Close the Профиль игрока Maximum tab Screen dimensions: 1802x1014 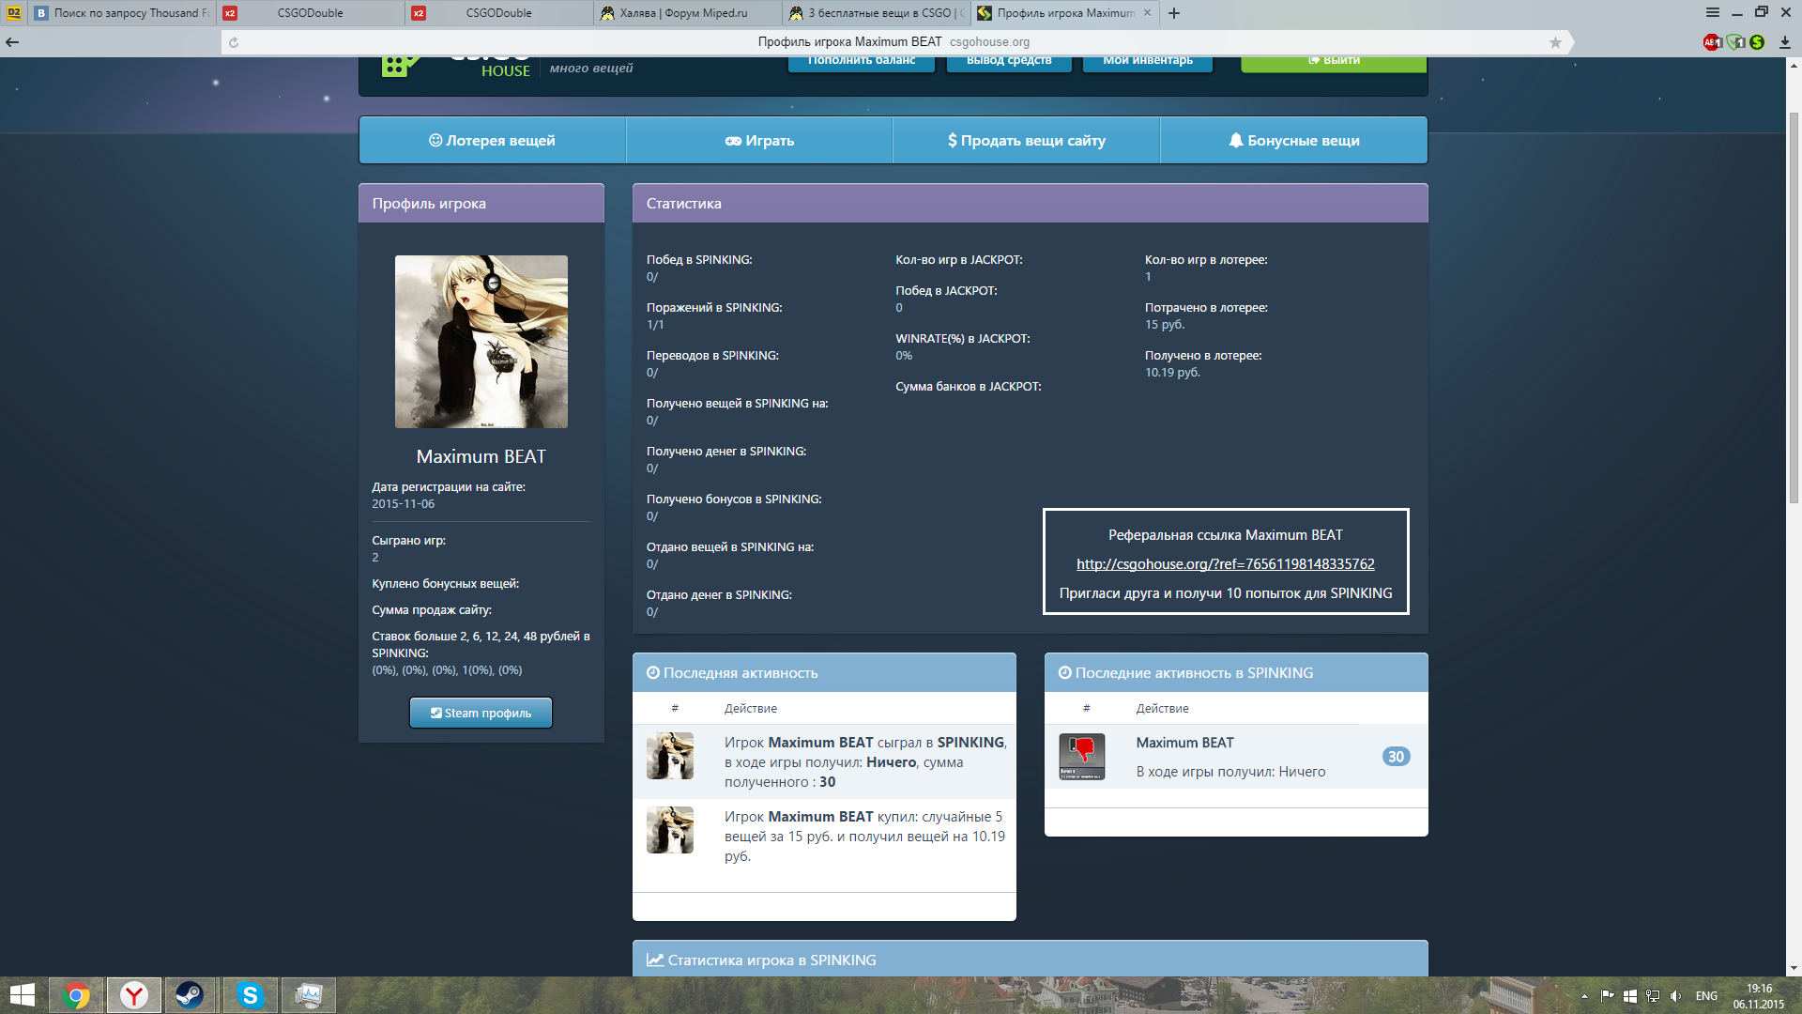click(1147, 13)
